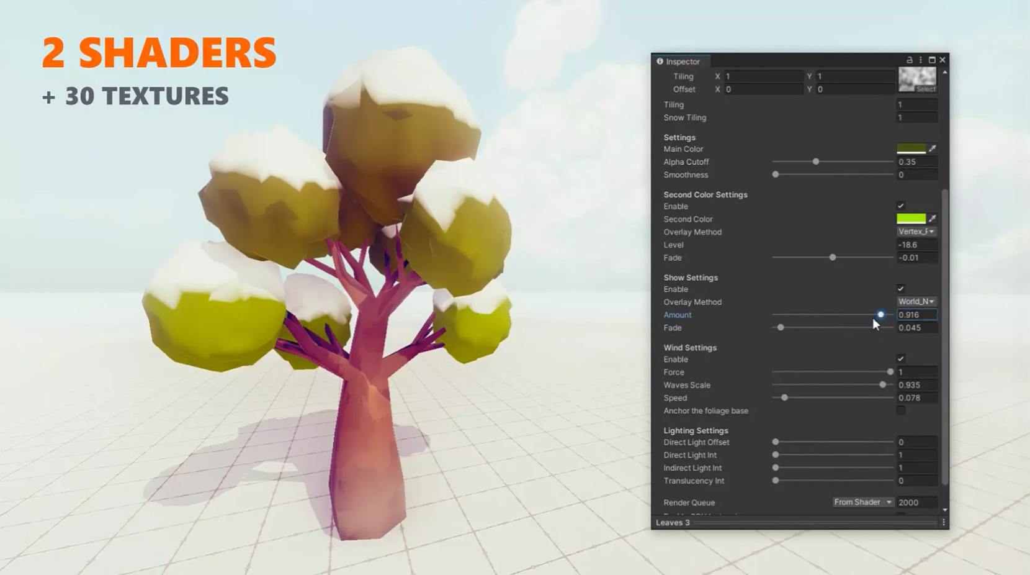
Task: Click the scrollbar up arrow in Inspector
Action: tap(945, 73)
